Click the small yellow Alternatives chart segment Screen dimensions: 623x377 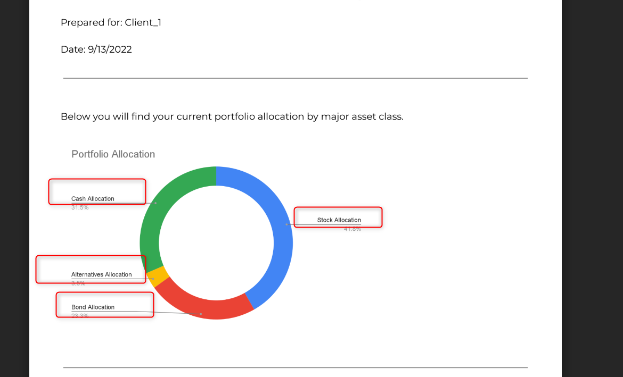[x=157, y=277]
